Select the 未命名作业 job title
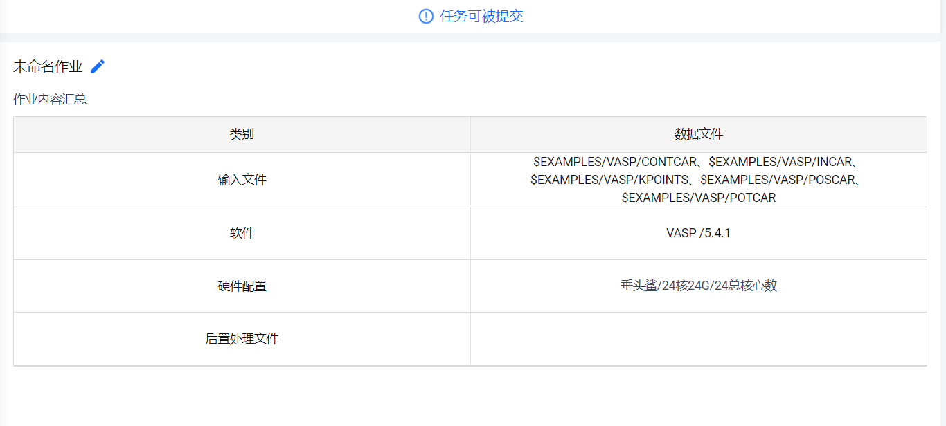The width and height of the screenshot is (946, 426). [x=48, y=67]
